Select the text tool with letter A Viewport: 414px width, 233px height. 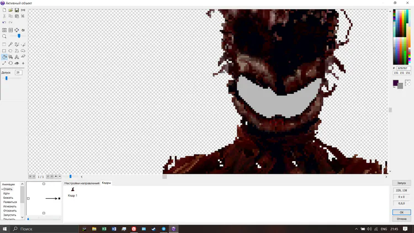tap(17, 57)
